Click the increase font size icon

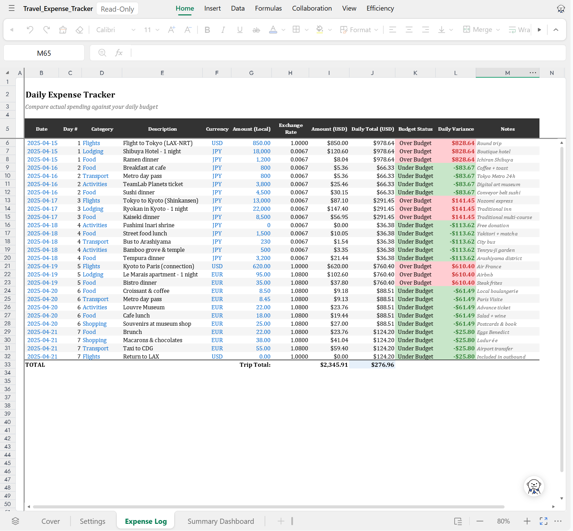pyautogui.click(x=171, y=30)
